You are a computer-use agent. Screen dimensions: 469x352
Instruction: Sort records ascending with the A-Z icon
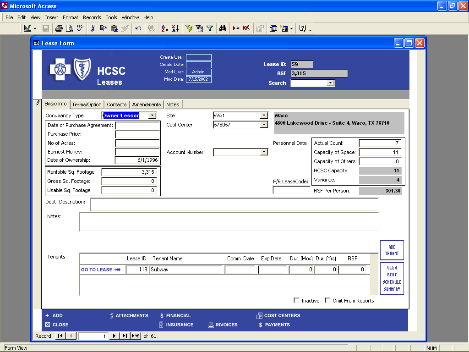(165, 28)
